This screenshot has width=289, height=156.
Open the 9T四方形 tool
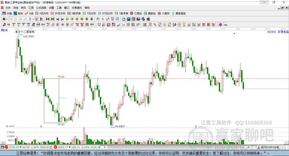point(106,14)
